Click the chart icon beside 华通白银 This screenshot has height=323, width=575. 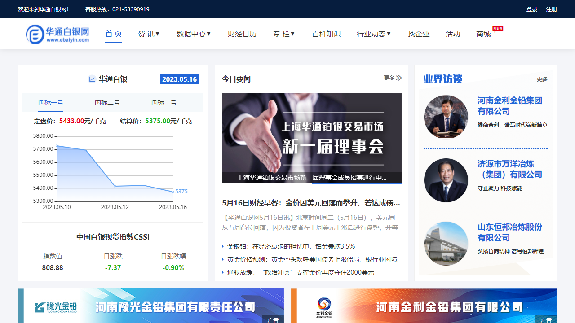92,79
